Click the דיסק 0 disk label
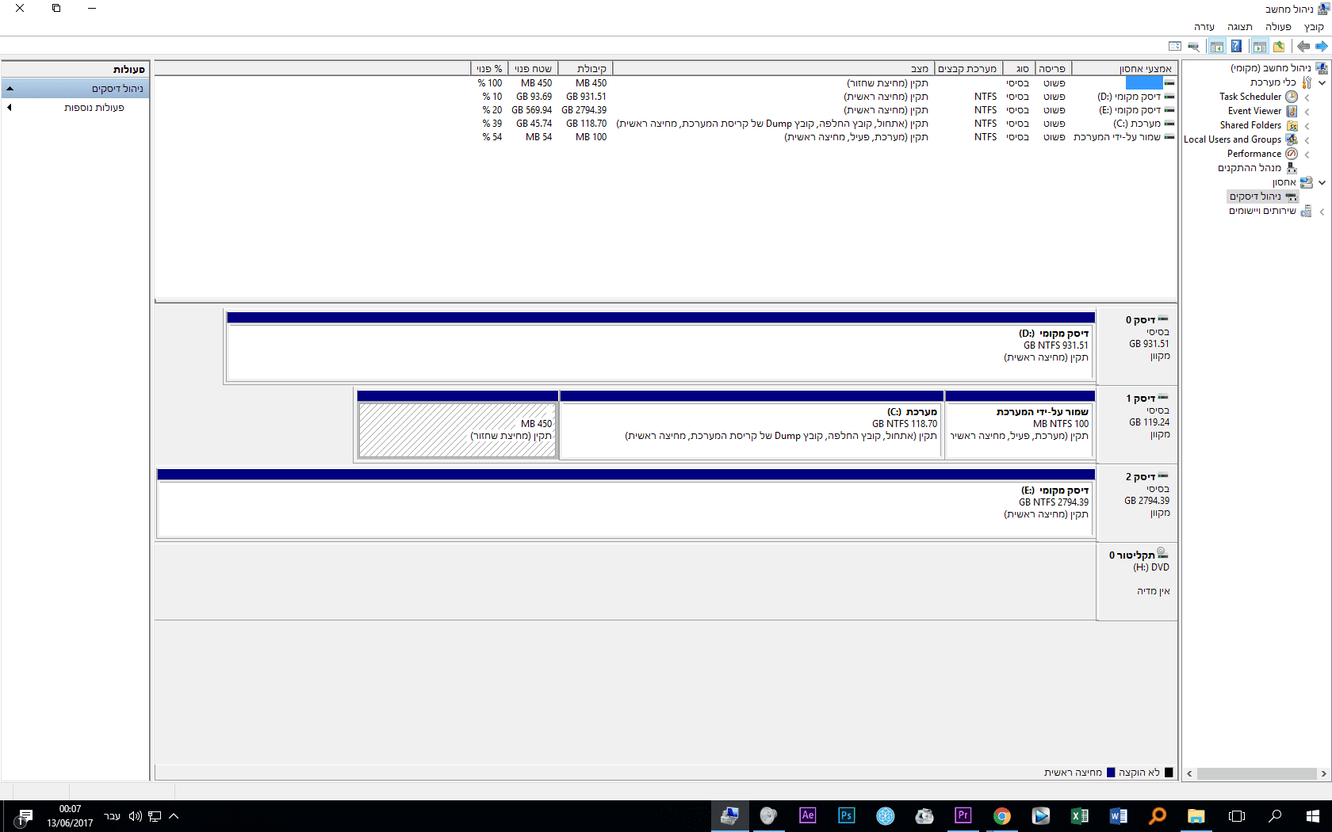 [1140, 320]
